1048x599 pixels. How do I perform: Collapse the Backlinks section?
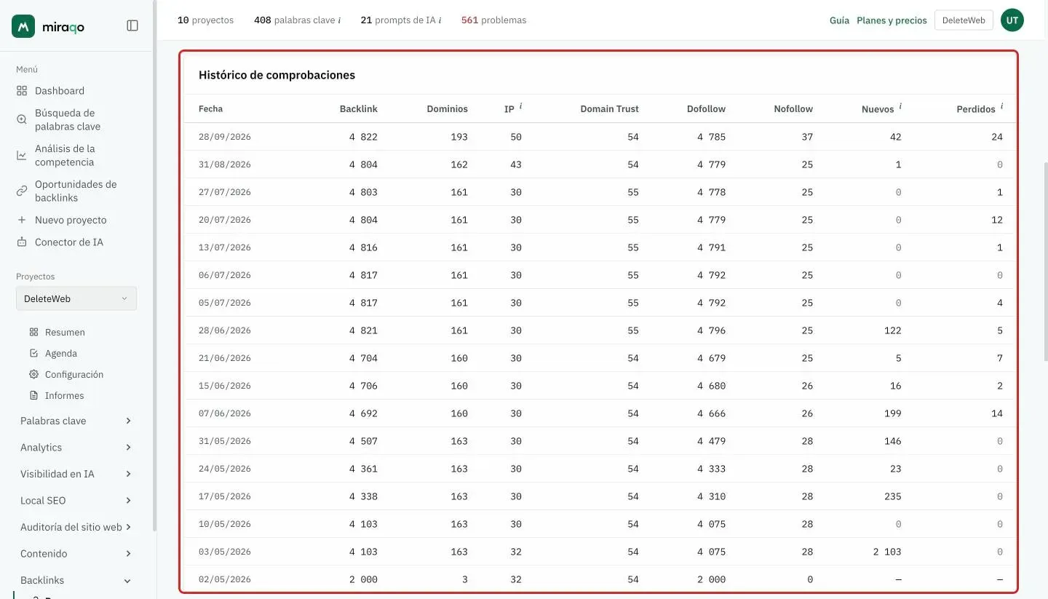(x=76, y=580)
